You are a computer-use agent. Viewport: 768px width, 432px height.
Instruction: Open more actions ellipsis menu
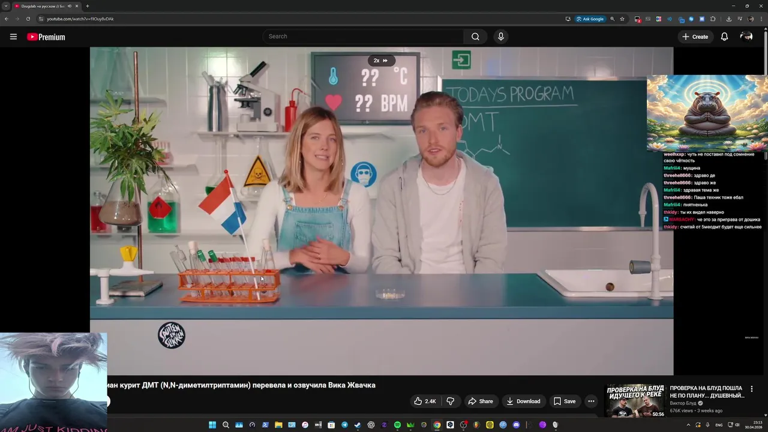coord(591,401)
